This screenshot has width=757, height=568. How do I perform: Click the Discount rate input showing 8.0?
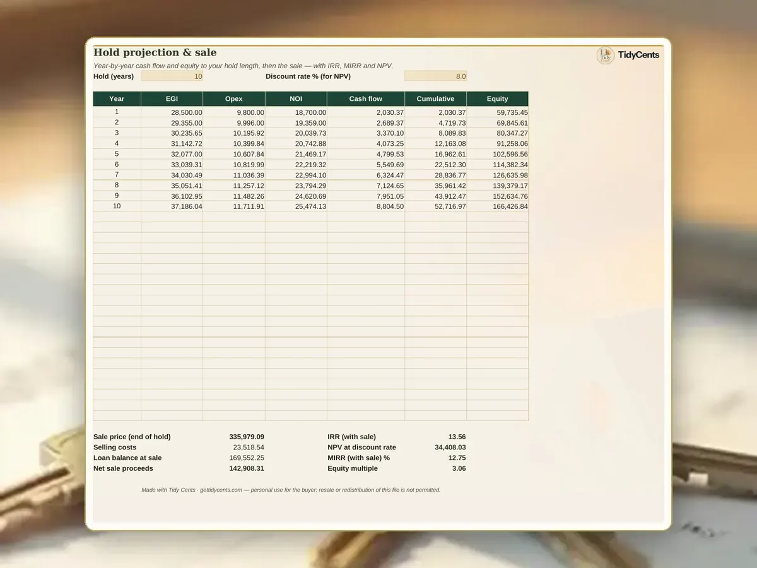click(x=435, y=76)
